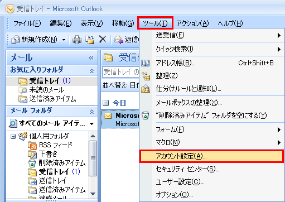Choose メールボックスの整理(X)... menu item

pos(212,103)
